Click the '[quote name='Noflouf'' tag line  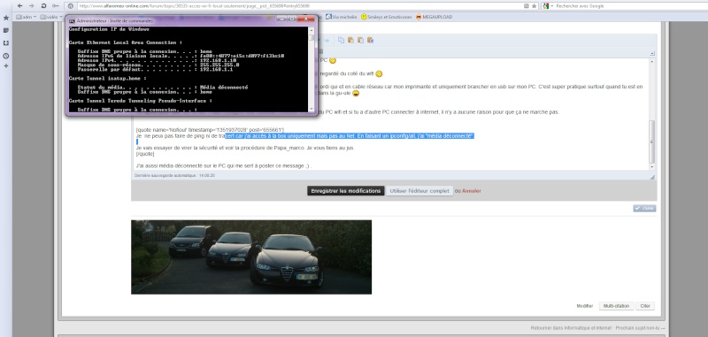pyautogui.click(x=210, y=130)
